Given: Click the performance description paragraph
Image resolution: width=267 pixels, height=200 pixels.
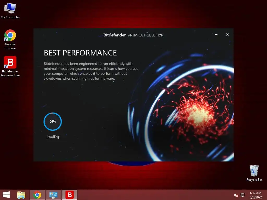Looking at the screenshot, I should [91, 71].
